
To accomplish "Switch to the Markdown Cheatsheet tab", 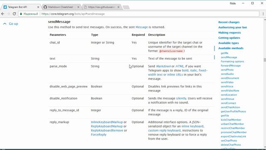I will point(61,7).
